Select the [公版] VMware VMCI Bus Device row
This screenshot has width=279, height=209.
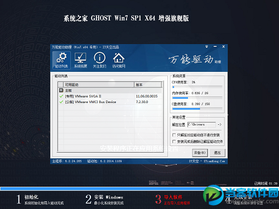[110, 102]
